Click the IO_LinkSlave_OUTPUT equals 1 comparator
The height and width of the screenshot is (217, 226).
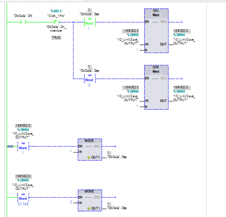click(23, 147)
